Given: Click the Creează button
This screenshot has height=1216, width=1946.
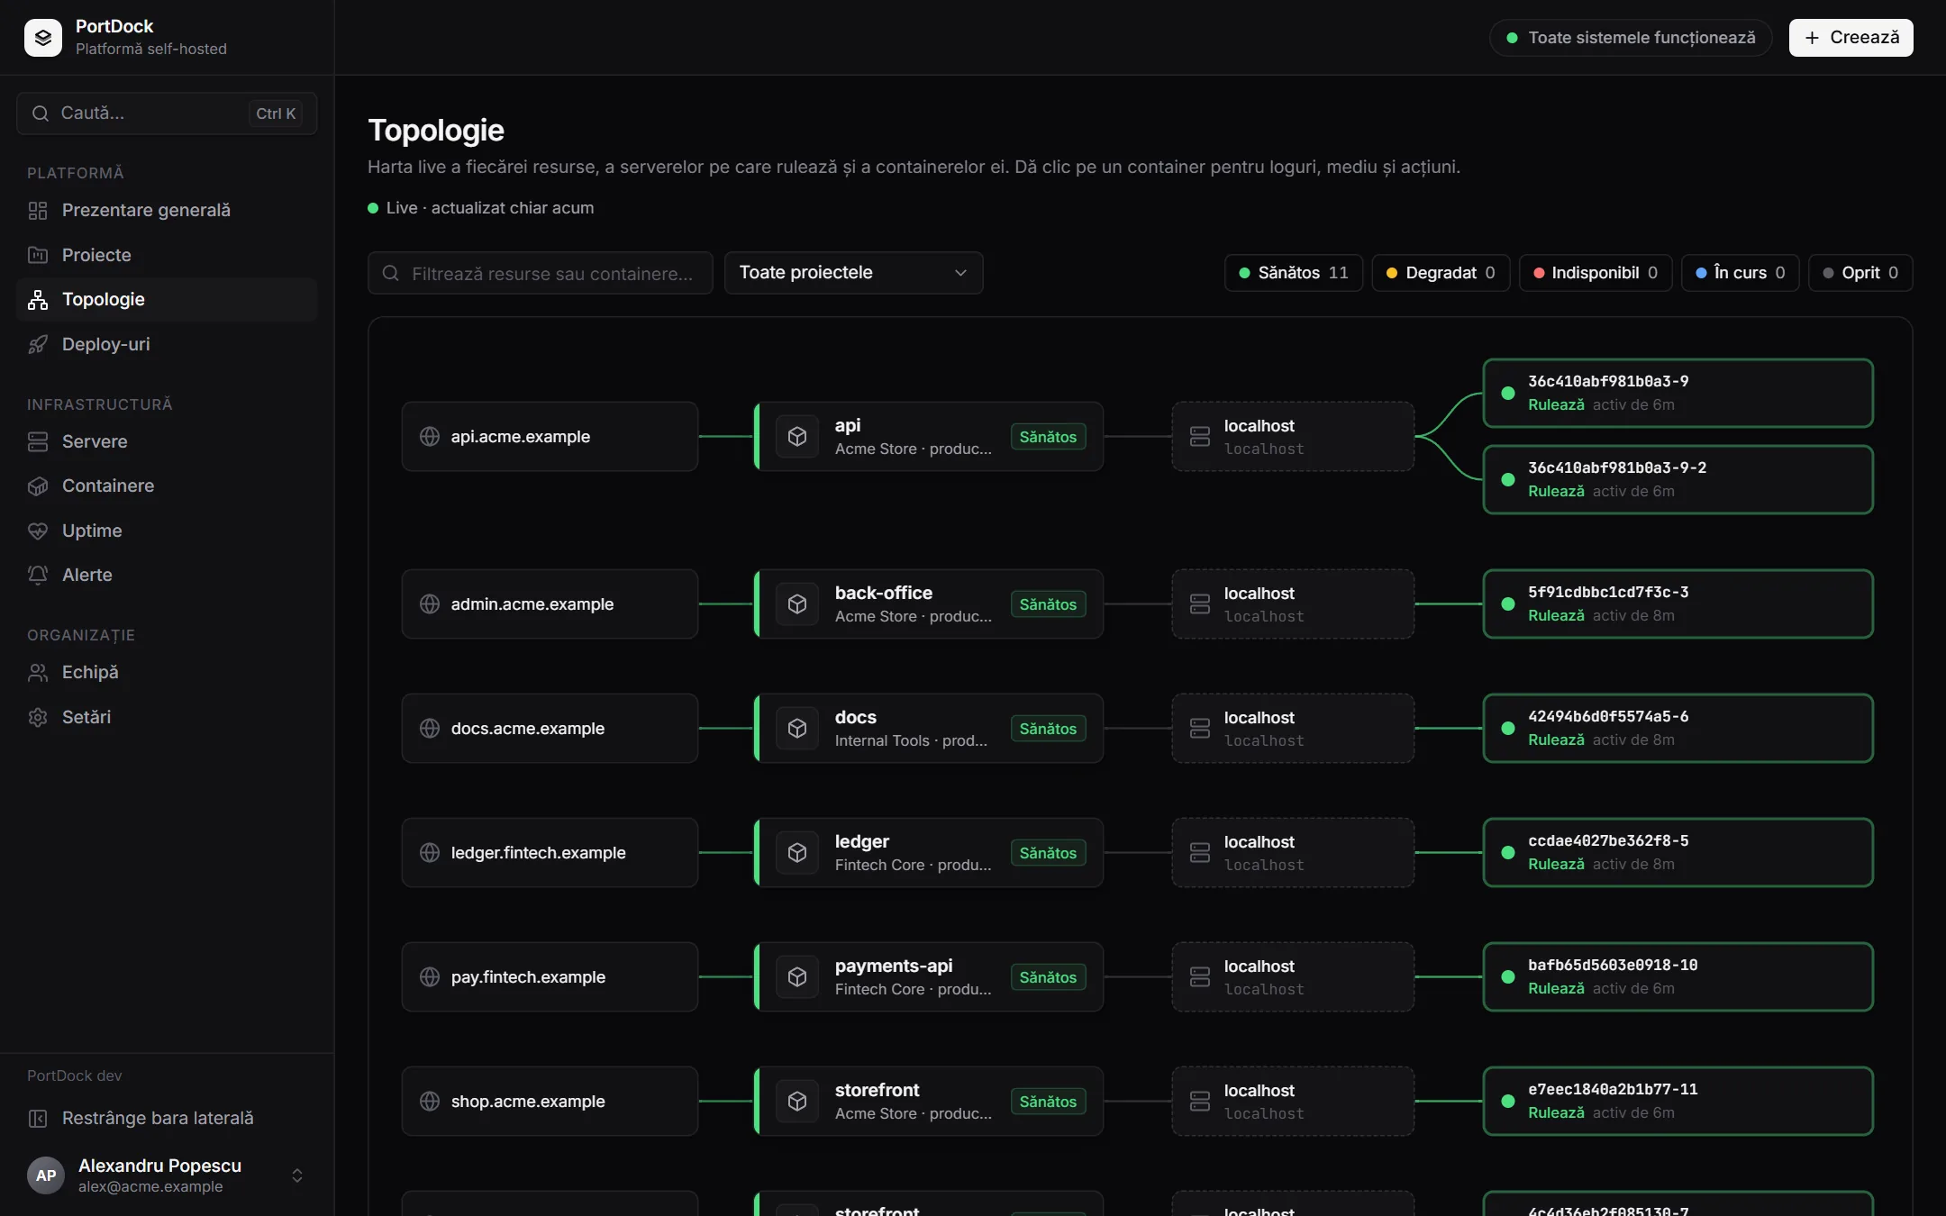Looking at the screenshot, I should pos(1851,38).
